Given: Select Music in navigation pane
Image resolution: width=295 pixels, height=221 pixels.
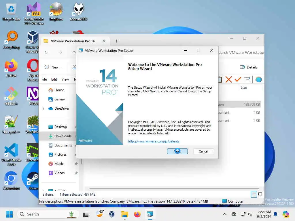Looking at the screenshot, I should (x=56, y=164).
